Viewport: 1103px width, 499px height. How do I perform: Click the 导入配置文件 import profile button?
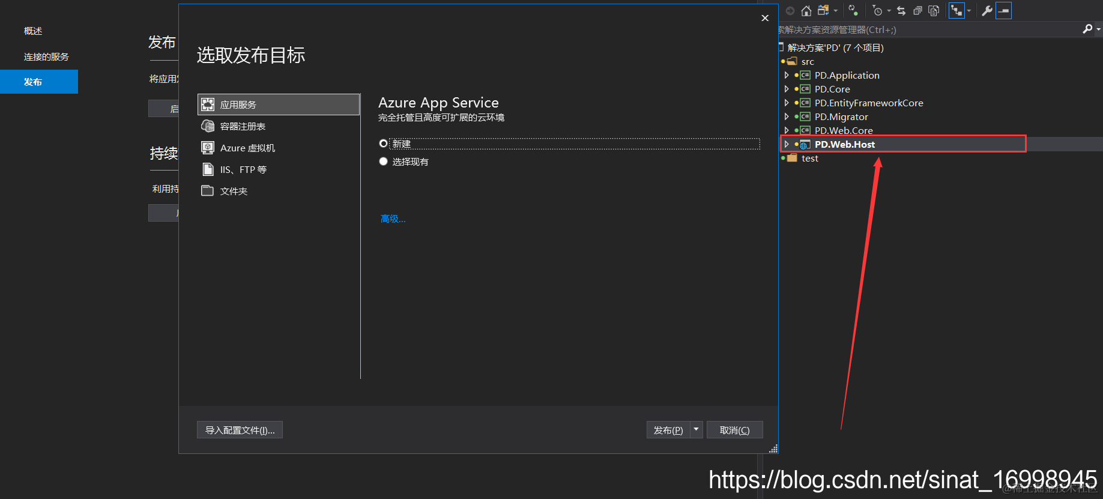click(240, 430)
